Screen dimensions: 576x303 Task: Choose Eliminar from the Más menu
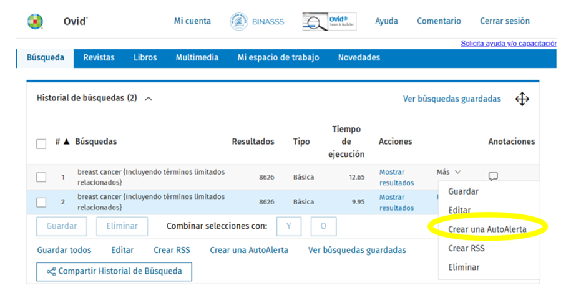click(x=464, y=267)
